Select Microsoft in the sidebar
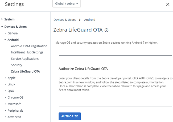Screen dimensions: 173x122 click(14, 104)
